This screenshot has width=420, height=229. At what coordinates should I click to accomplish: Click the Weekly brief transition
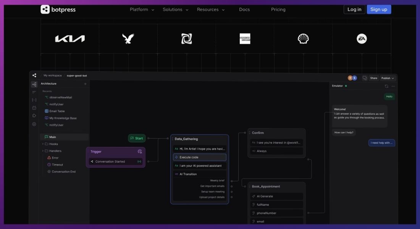[217, 181]
